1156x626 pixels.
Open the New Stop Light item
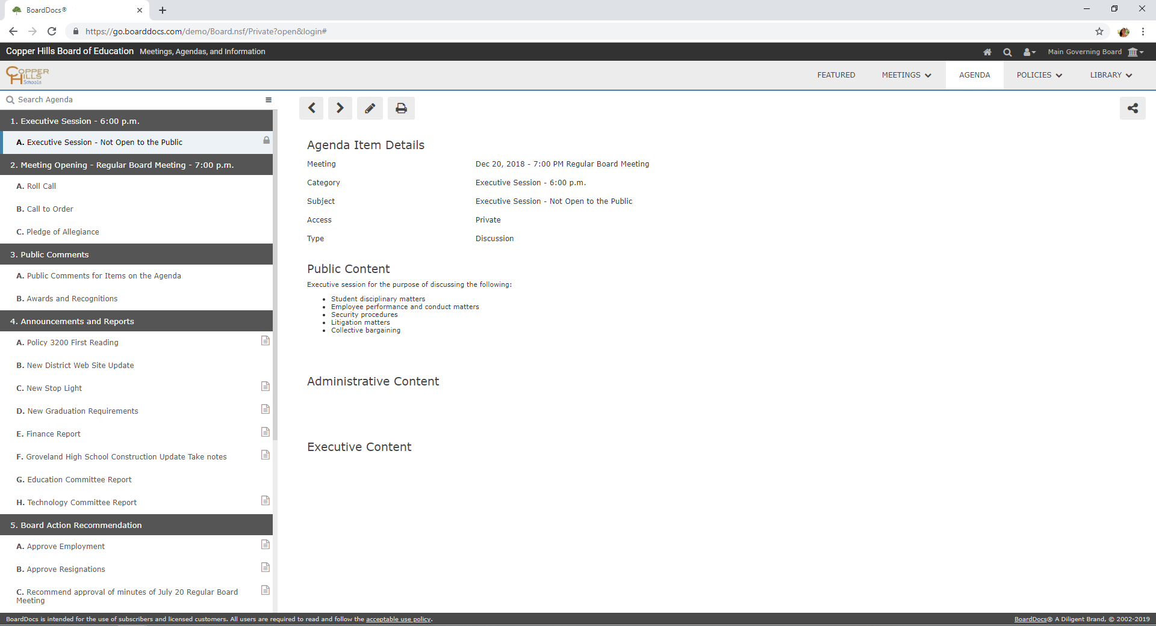click(x=136, y=388)
